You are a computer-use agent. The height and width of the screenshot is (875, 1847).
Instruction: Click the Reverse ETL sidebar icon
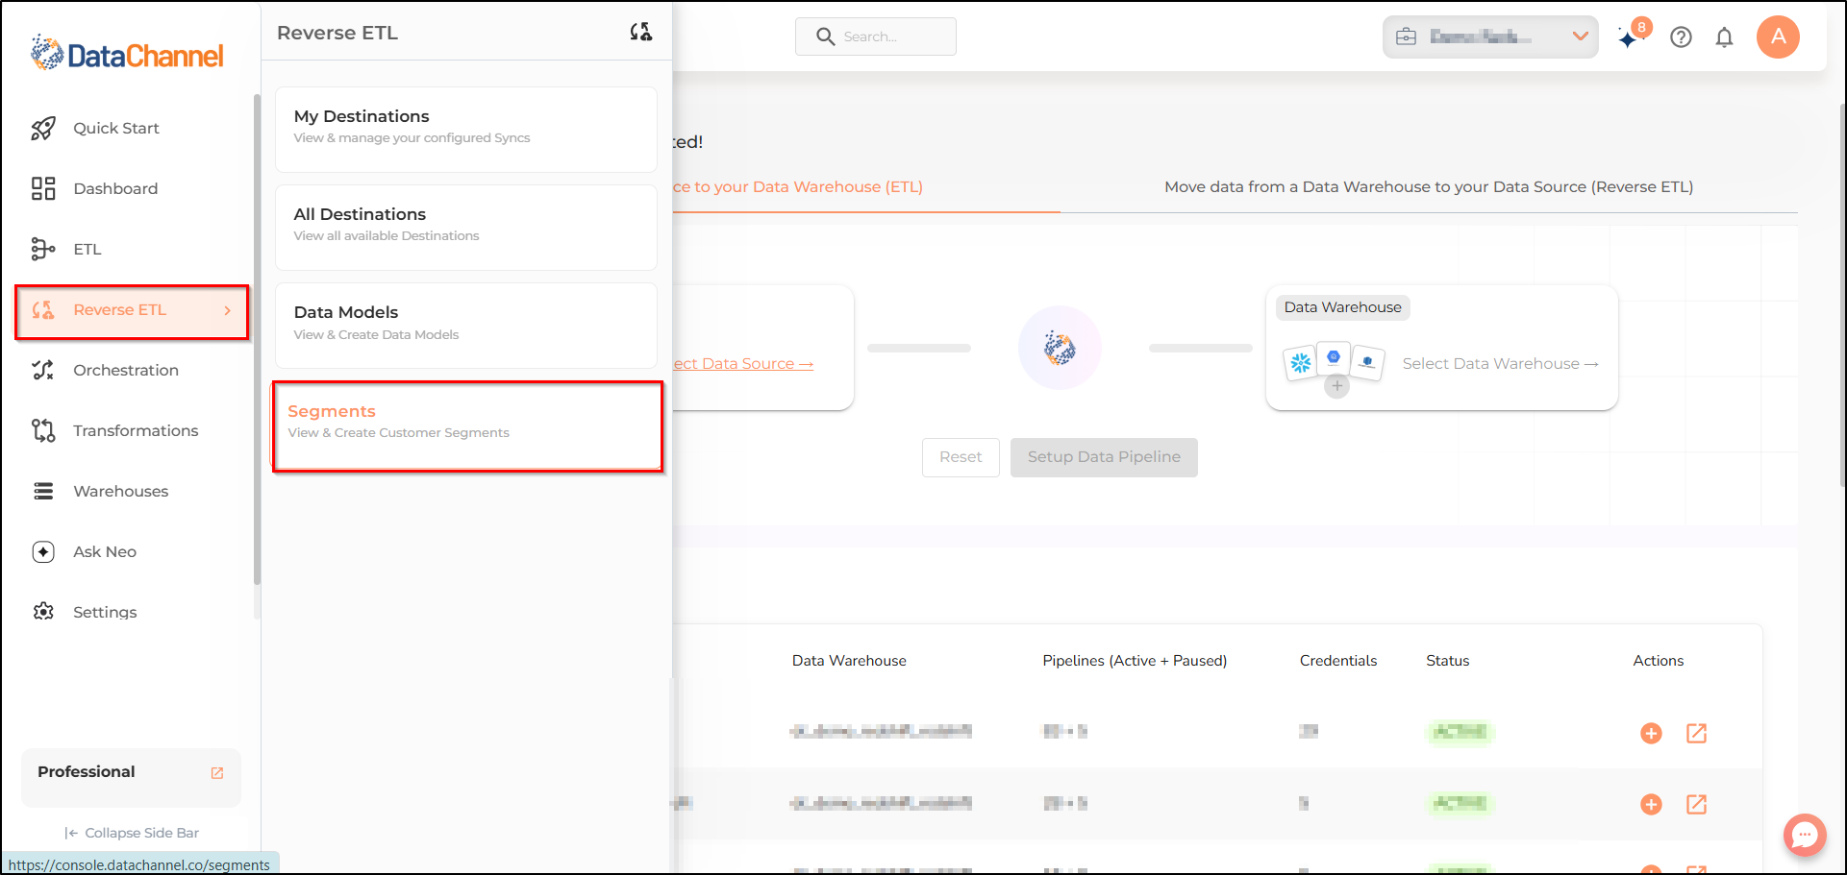click(43, 310)
